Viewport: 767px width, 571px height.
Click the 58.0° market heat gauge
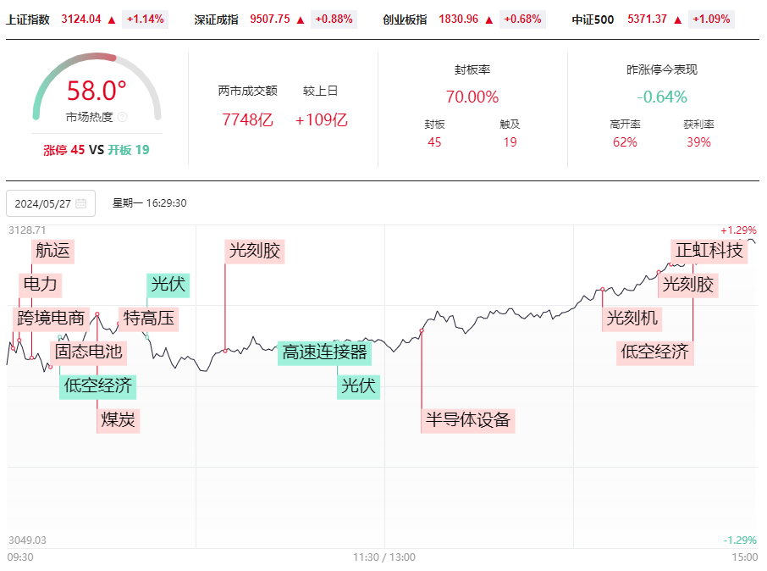(97, 87)
